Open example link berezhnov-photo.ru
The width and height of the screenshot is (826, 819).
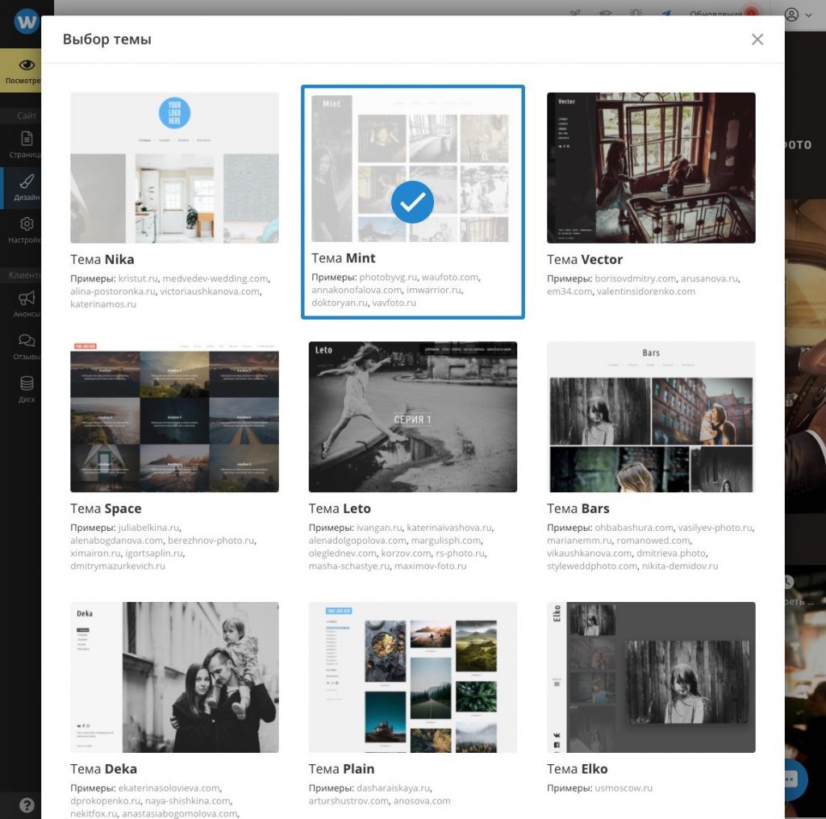click(211, 540)
